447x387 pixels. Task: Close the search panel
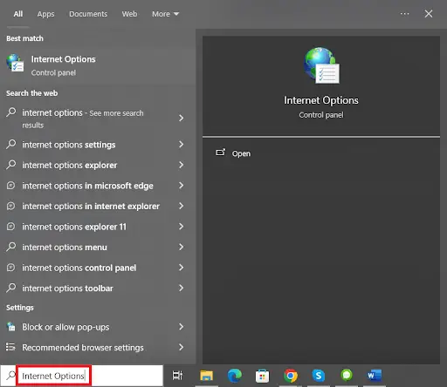pos(429,14)
